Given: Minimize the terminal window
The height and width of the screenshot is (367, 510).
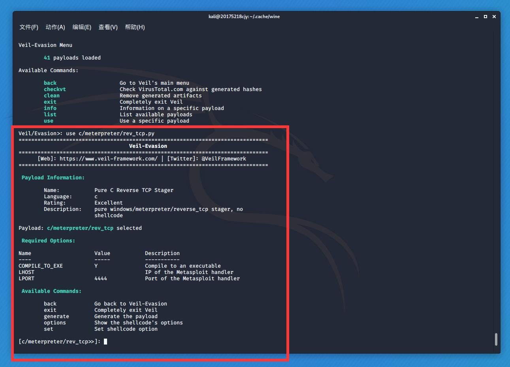Looking at the screenshot, I should point(477,17).
